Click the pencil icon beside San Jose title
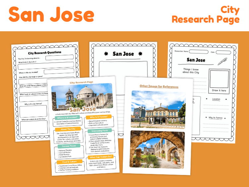Screen dimensions: 249x187 tap(222, 61)
